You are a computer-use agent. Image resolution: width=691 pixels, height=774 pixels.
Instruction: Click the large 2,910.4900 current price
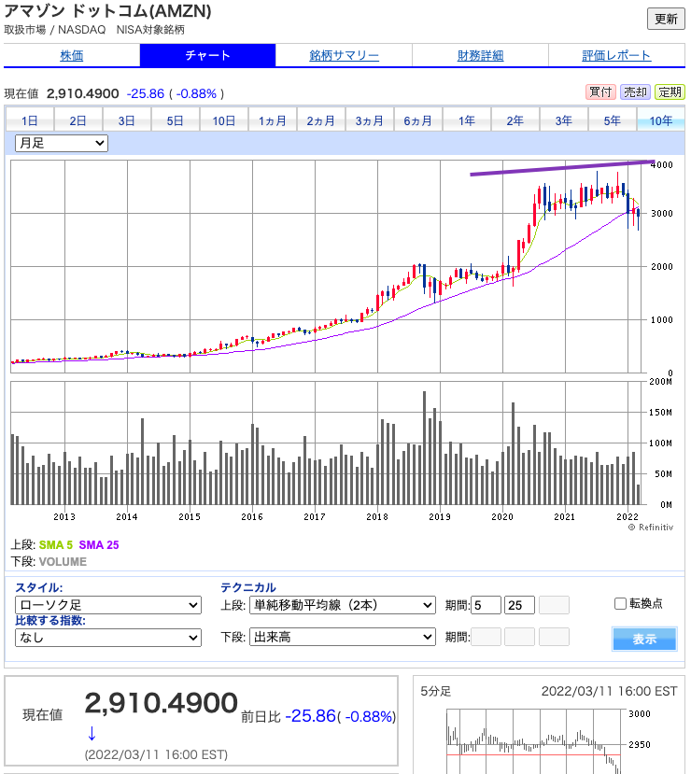162,703
